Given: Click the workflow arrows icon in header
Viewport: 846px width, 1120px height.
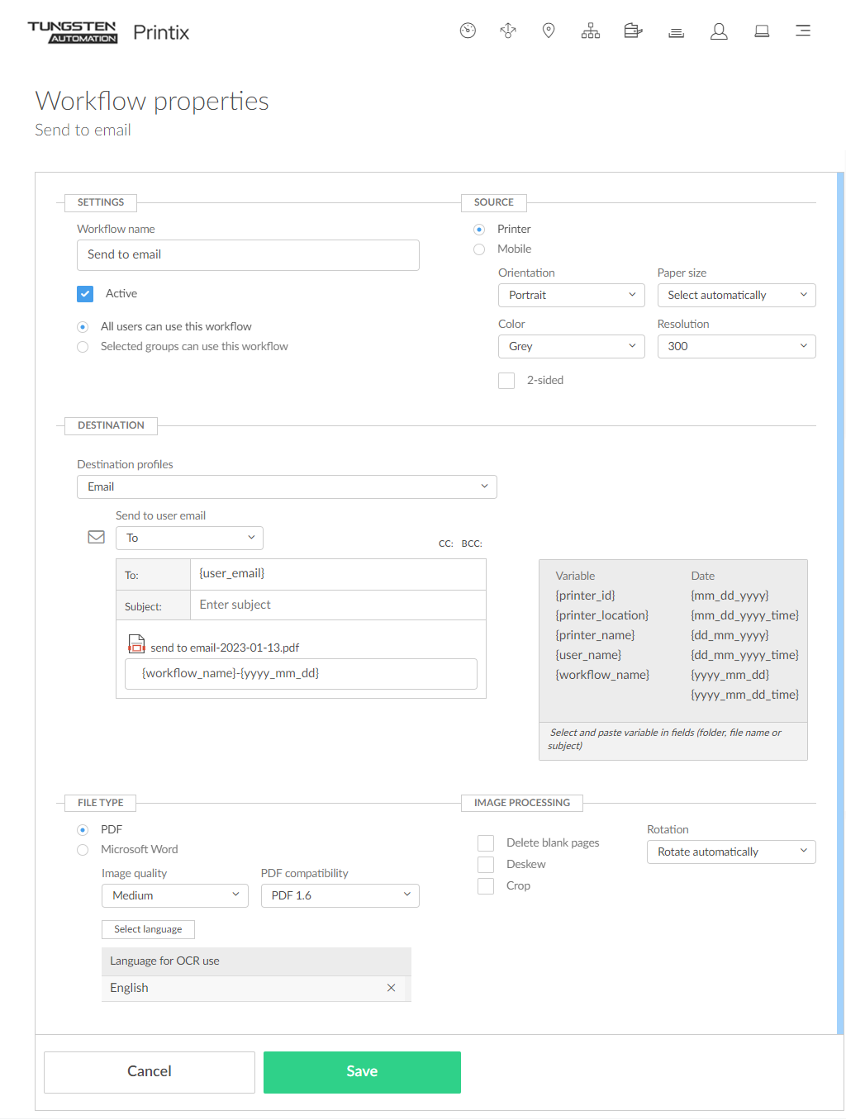Looking at the screenshot, I should 508,31.
